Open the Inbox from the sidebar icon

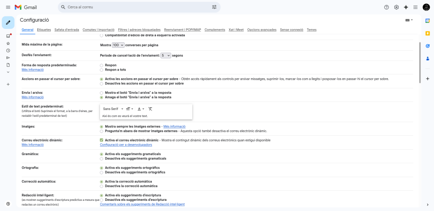[8, 36]
